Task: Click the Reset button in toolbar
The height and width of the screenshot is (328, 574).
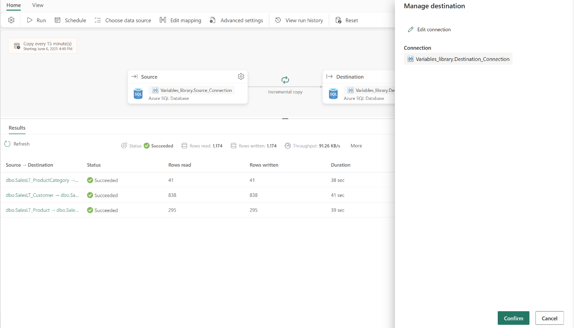Action: 346,20
